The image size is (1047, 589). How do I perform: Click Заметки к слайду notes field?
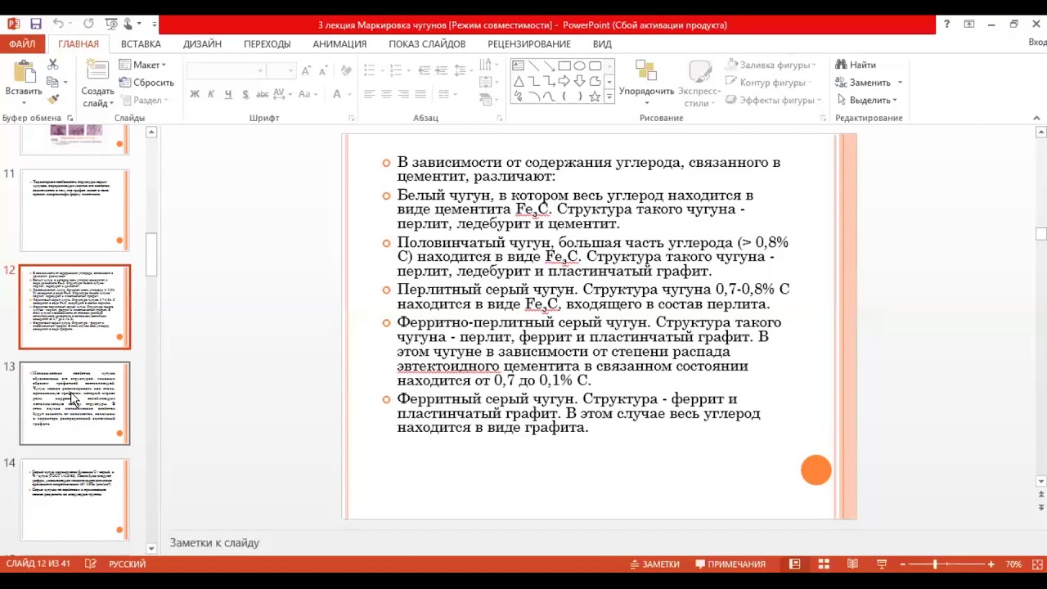click(x=214, y=542)
